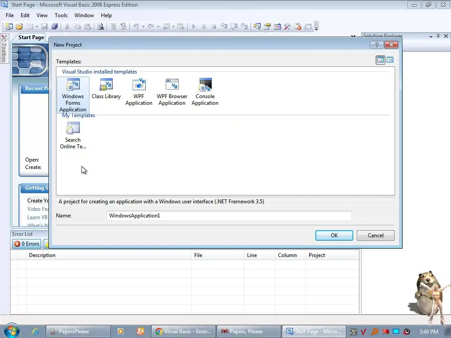451x338 pixels.
Task: Launch Internet Explorer from the taskbar
Action: pos(35,331)
